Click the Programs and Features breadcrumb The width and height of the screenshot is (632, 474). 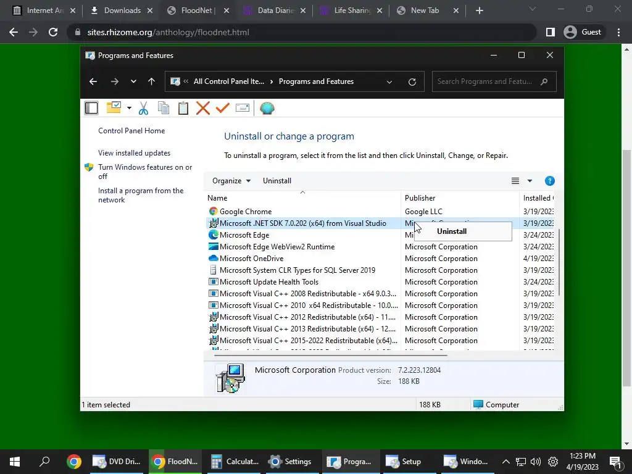click(x=316, y=81)
